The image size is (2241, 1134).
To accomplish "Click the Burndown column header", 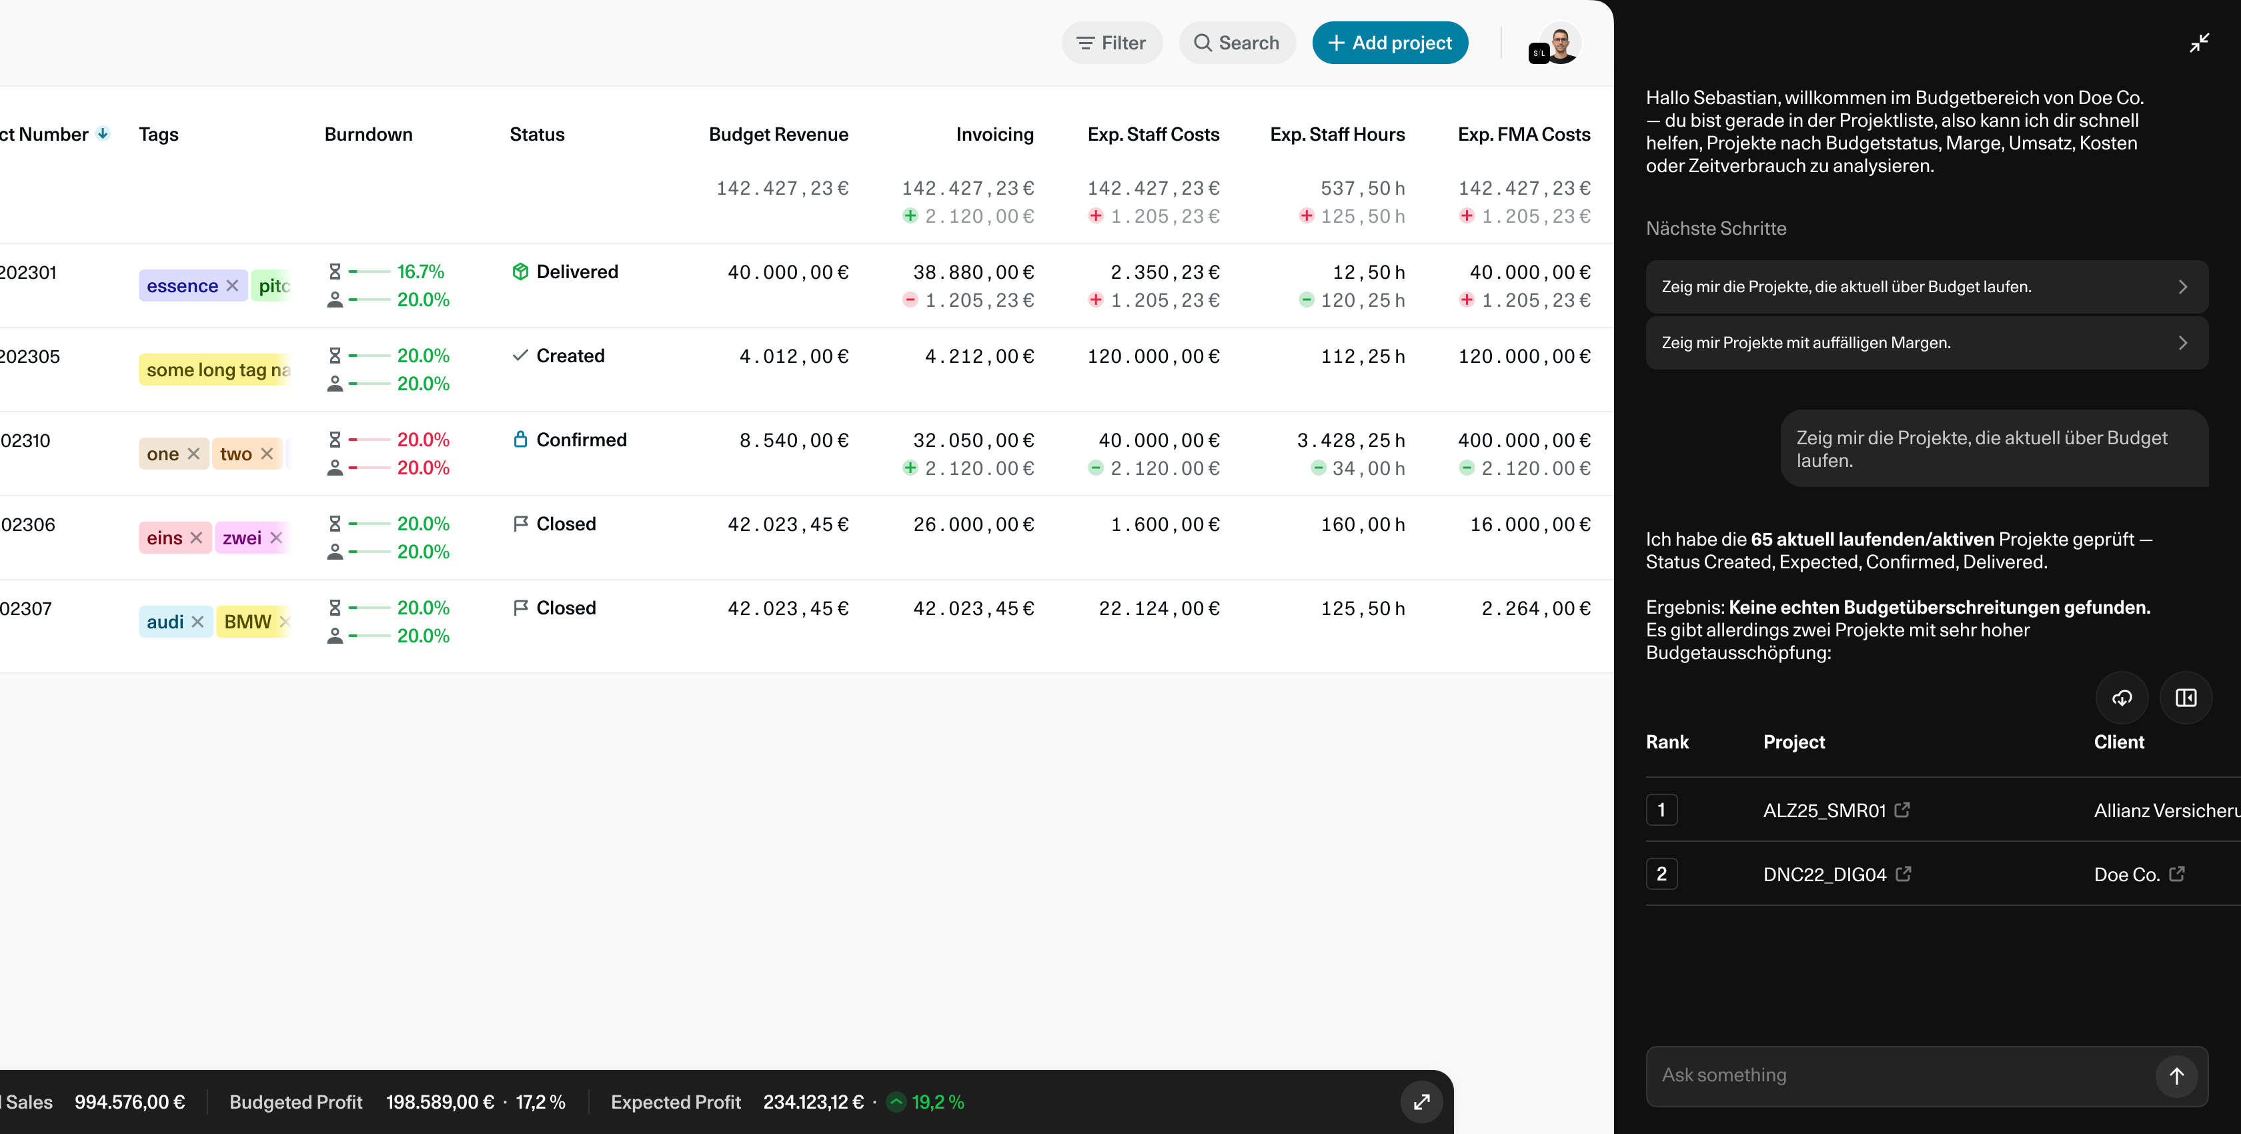I will (368, 134).
